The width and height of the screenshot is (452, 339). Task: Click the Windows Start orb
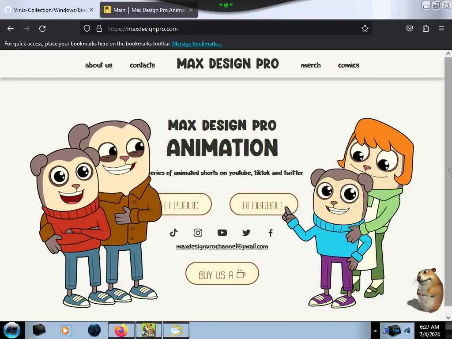12,330
